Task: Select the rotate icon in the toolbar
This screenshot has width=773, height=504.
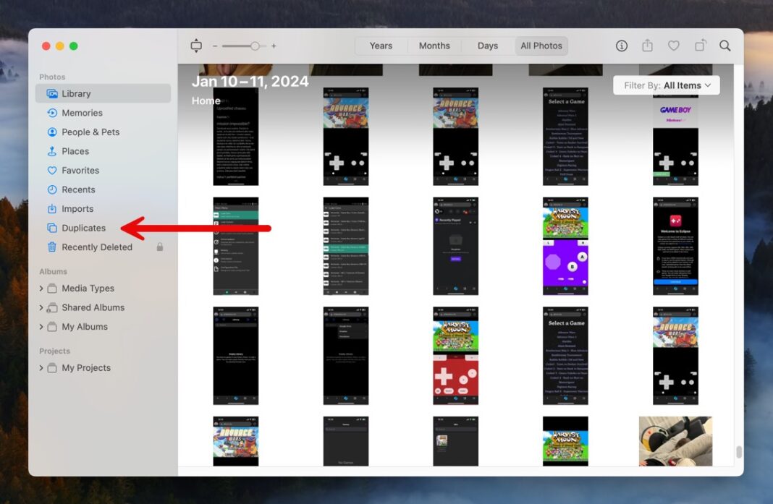Action: [x=700, y=45]
